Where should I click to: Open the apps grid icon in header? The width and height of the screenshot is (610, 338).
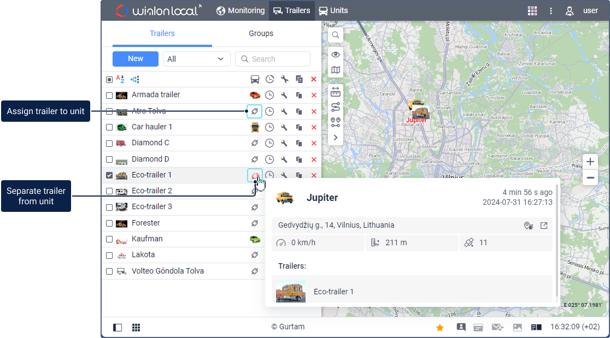click(x=532, y=10)
